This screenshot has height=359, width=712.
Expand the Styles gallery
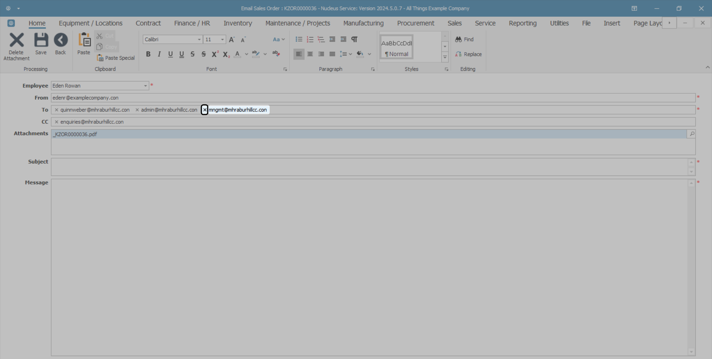click(445, 57)
